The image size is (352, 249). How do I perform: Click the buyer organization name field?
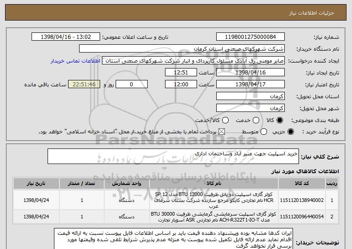pos(182,49)
